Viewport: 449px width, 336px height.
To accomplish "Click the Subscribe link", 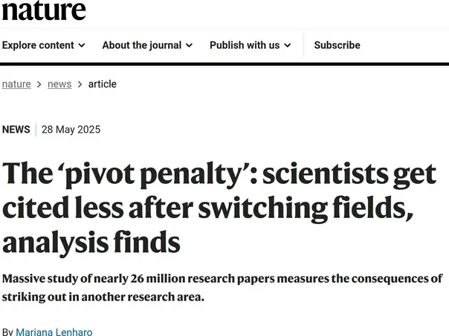I will coord(337,45).
